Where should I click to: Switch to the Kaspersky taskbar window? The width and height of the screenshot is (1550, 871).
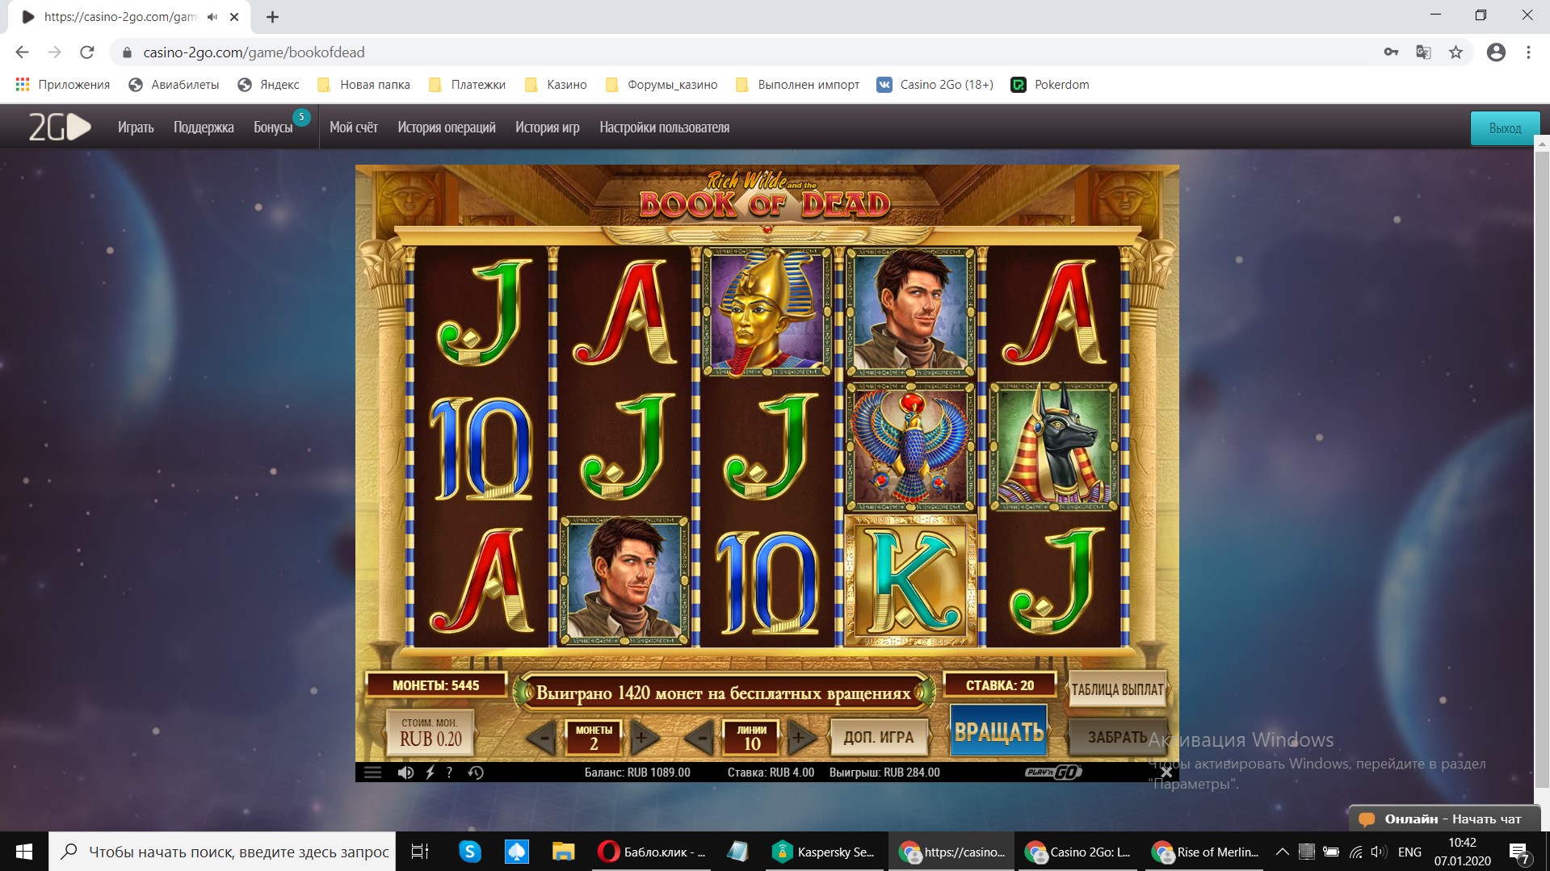(x=825, y=852)
